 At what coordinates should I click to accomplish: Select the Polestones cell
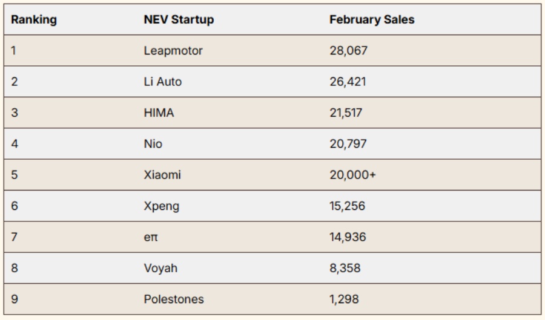pos(174,299)
